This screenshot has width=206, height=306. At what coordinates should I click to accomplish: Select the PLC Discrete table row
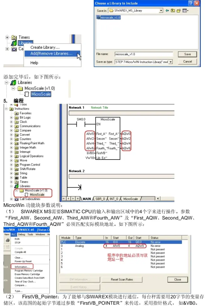point(121,242)
